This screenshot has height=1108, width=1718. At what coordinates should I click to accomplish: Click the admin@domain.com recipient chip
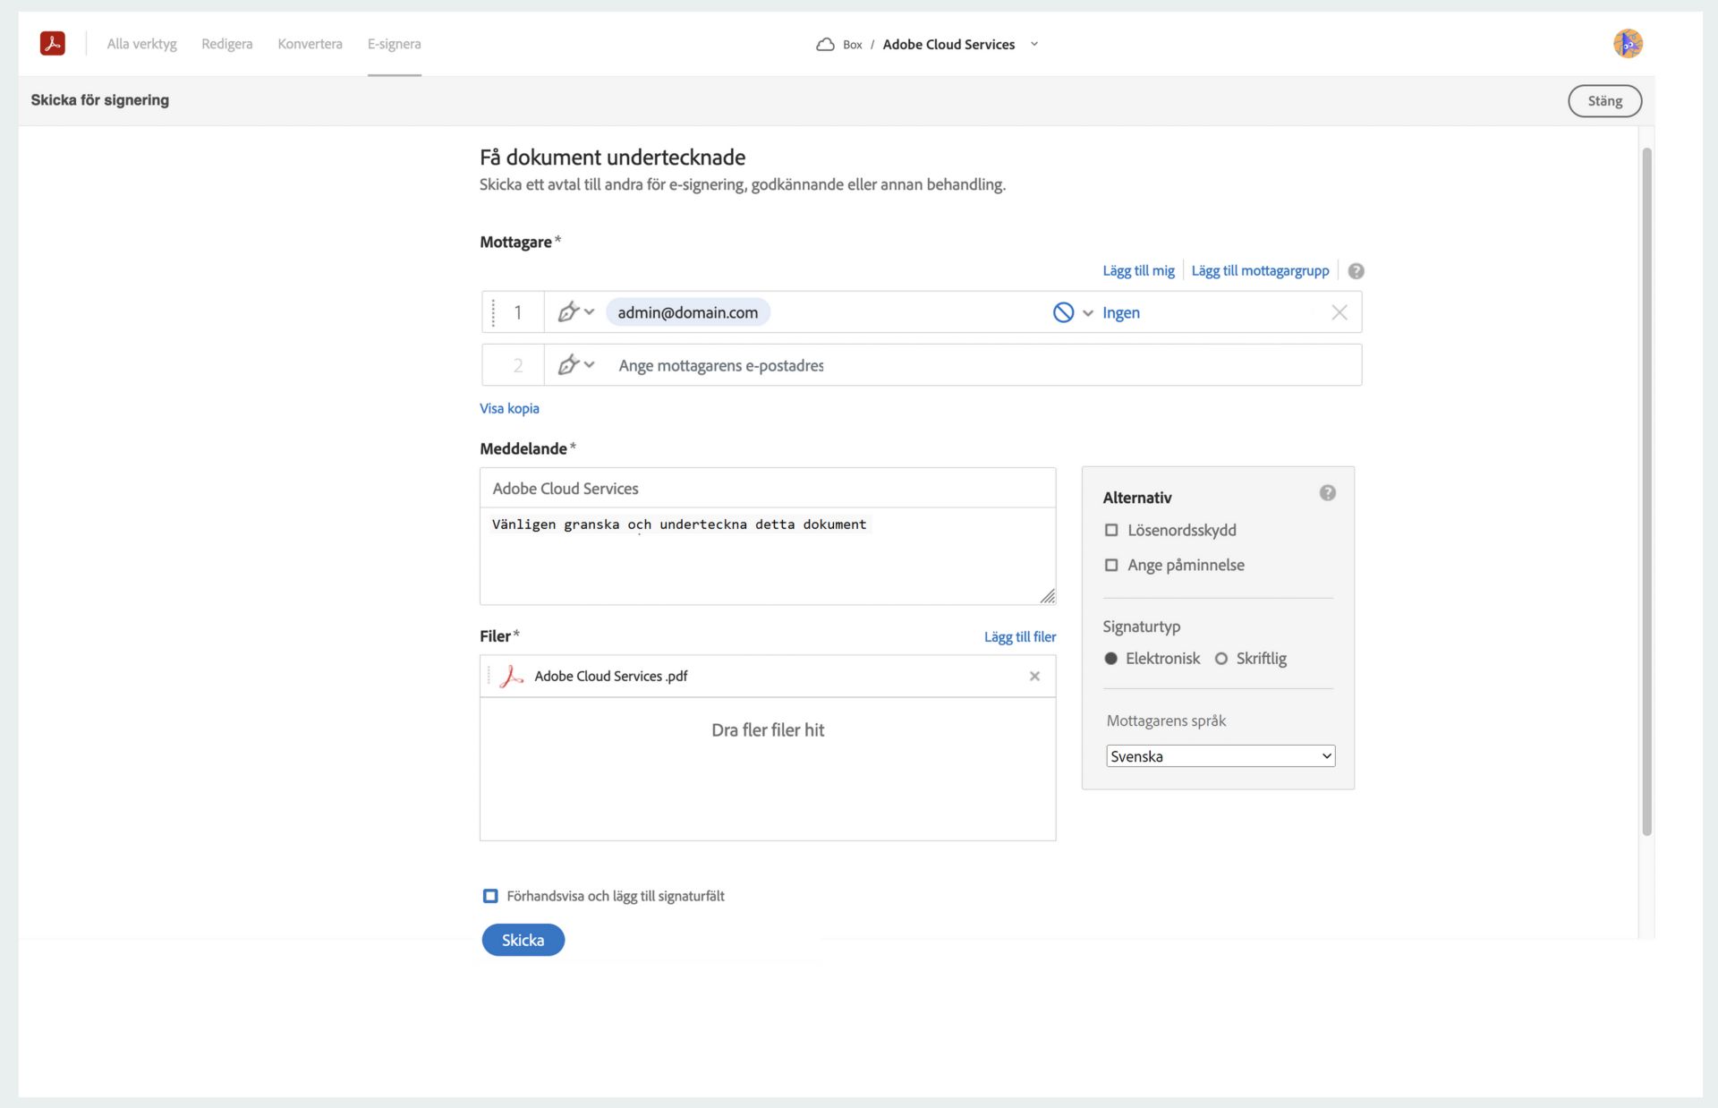tap(688, 312)
